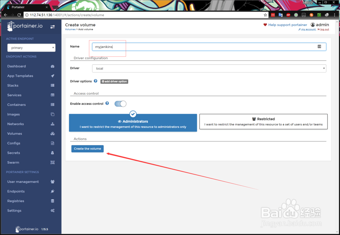Select the Administrators access option

[x=133, y=122]
